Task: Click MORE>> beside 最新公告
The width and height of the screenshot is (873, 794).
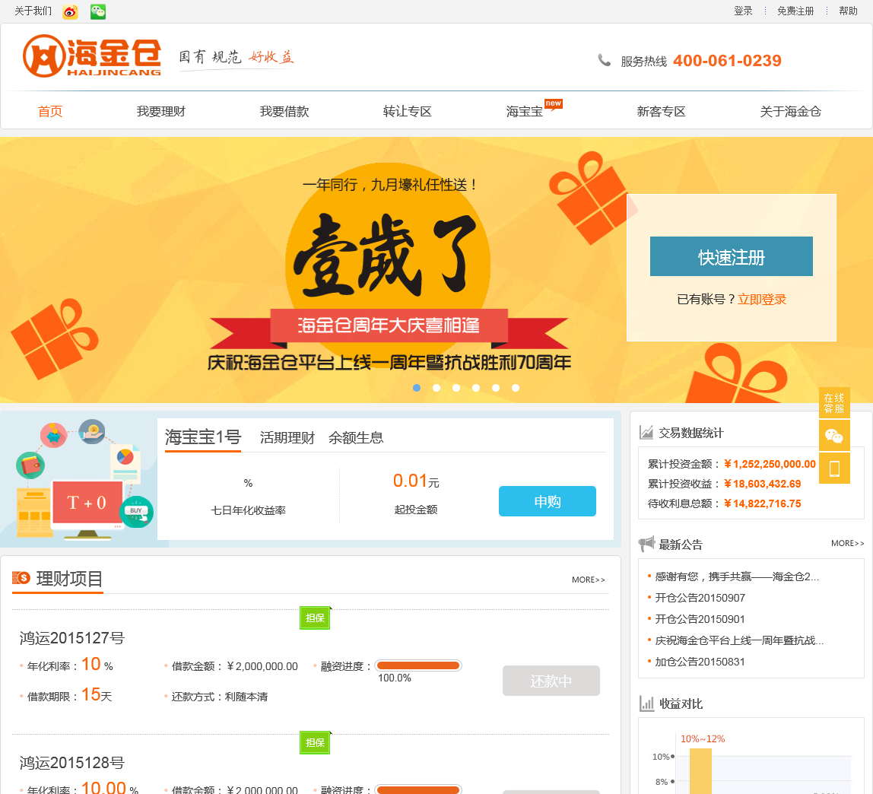Action: (847, 543)
